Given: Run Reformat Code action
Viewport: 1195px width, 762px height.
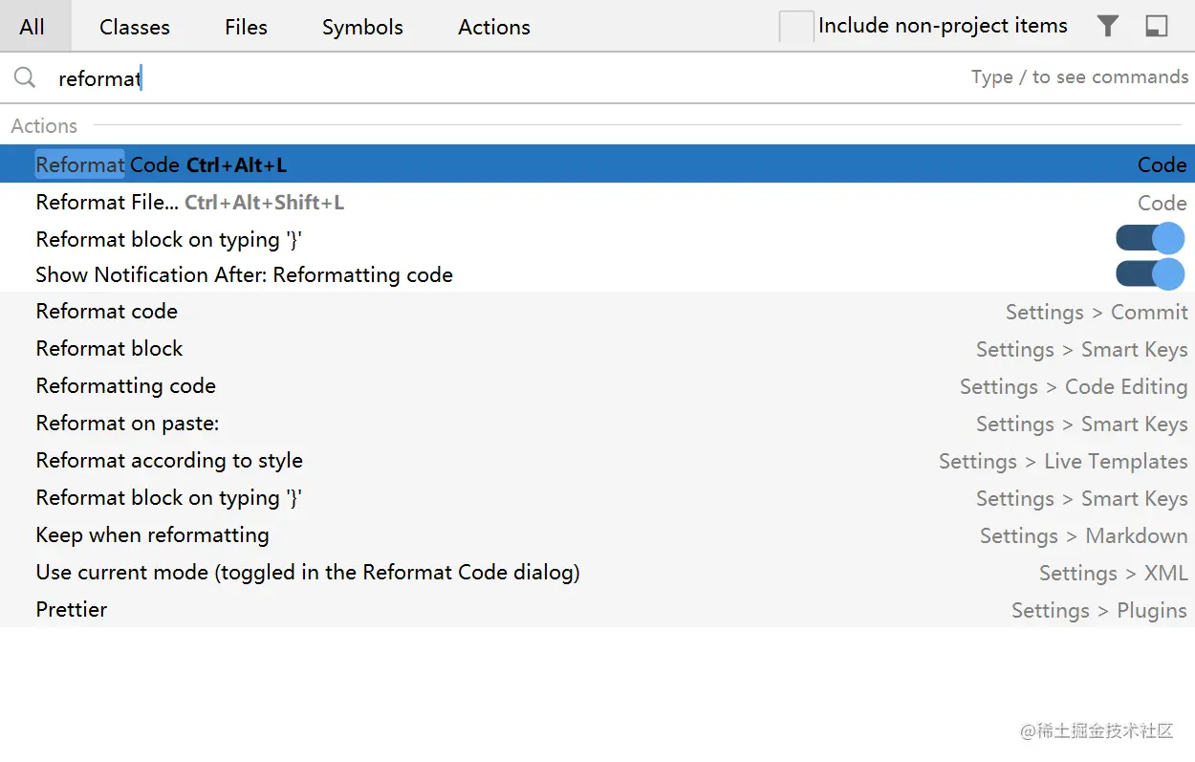Looking at the screenshot, I should click(x=161, y=164).
